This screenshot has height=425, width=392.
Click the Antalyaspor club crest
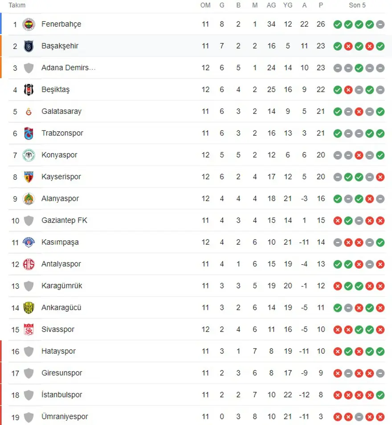coord(29,264)
